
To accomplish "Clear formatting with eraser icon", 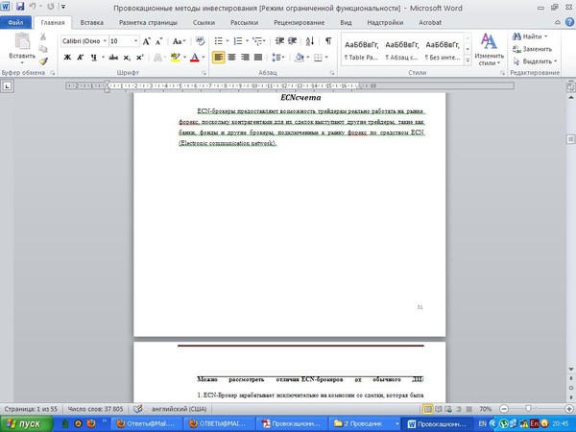I will pyautogui.click(x=200, y=41).
